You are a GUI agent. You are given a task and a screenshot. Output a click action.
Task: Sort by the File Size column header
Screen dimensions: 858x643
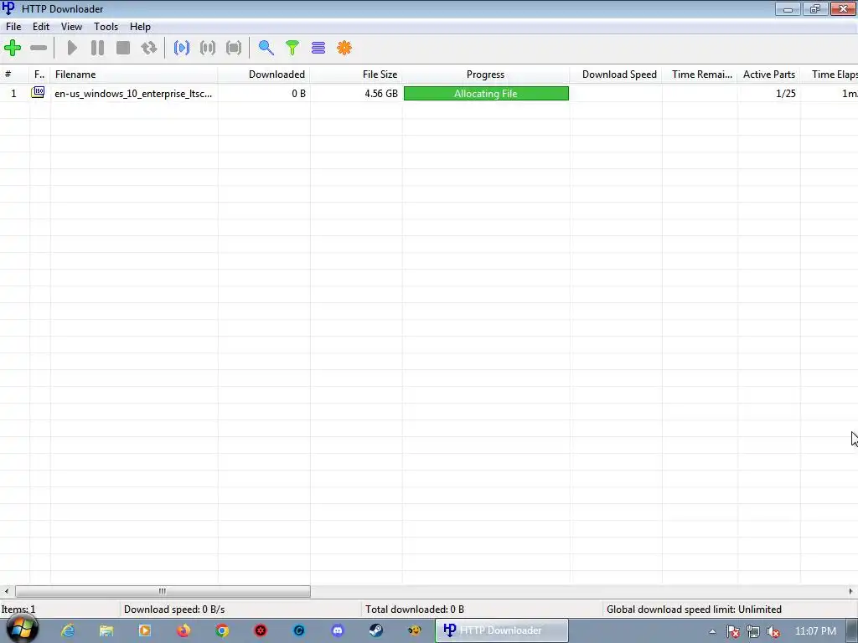[356, 75]
